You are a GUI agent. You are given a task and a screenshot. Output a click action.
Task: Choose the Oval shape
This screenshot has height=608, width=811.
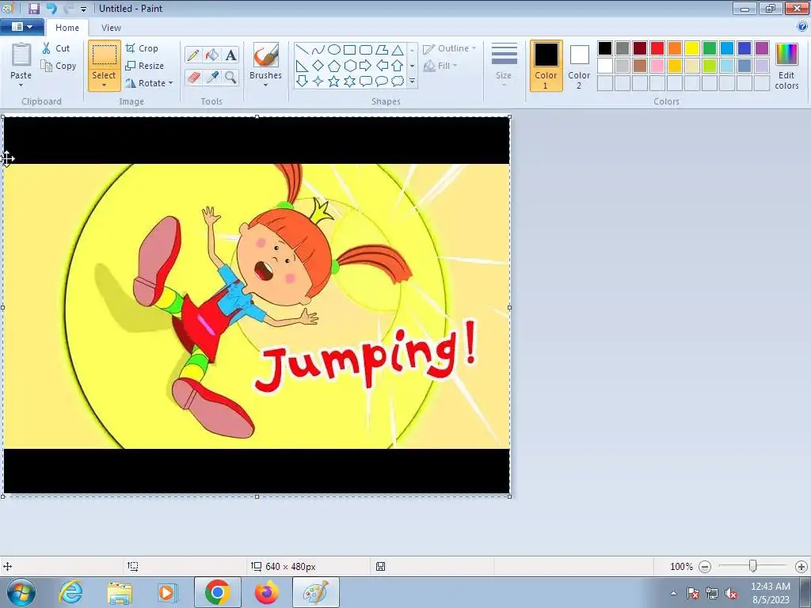tap(334, 50)
